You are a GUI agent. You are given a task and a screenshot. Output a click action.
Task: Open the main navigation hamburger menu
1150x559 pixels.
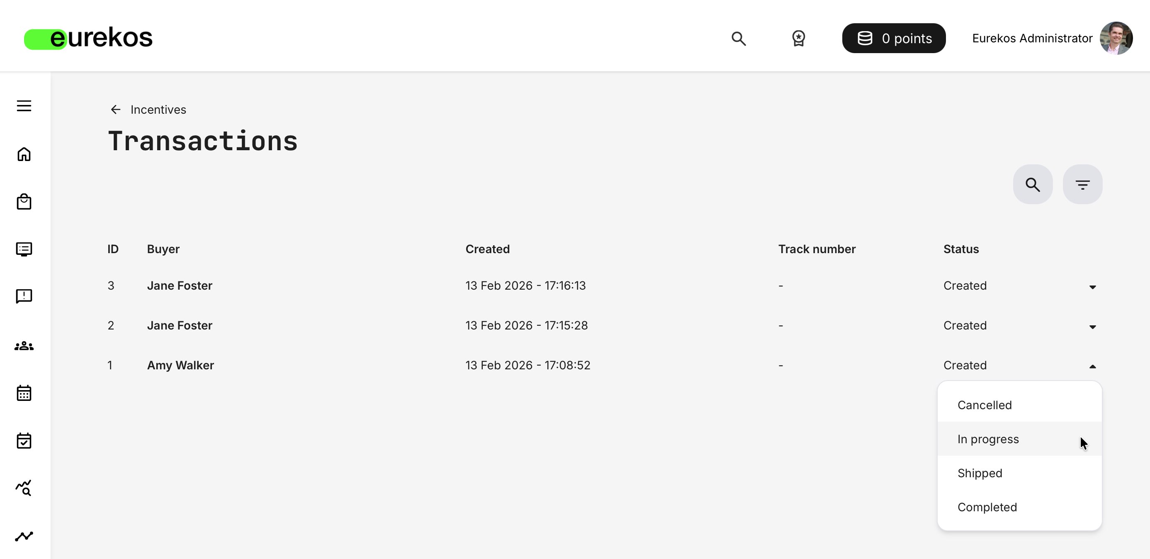[24, 105]
